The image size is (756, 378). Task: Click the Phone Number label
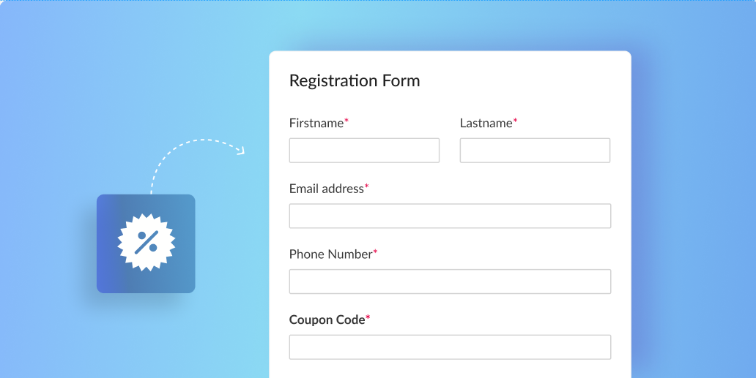(x=330, y=254)
